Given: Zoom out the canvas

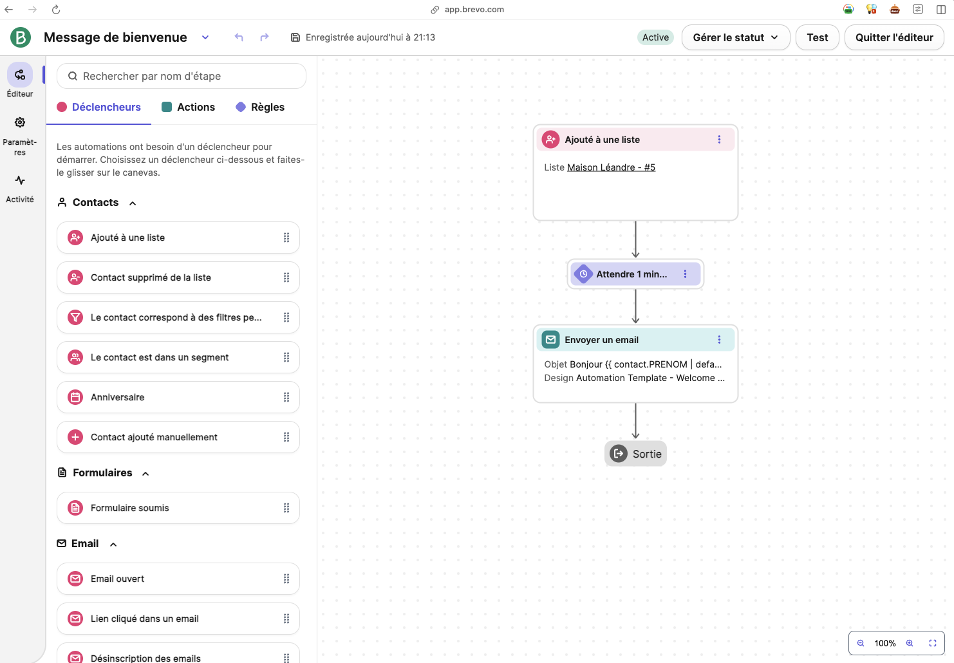Looking at the screenshot, I should click(861, 643).
